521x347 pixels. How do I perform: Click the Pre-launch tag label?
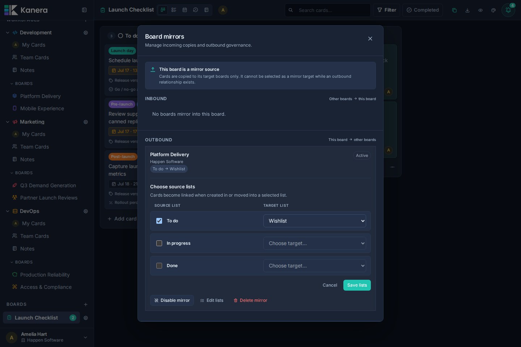122,104
